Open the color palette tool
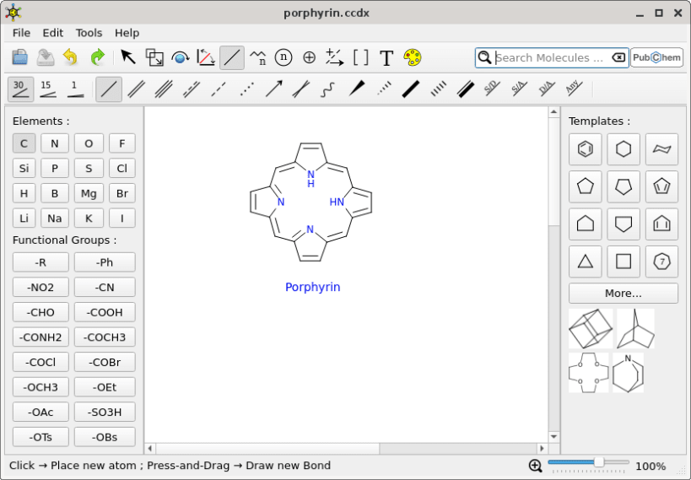Viewport: 691px width, 480px height. tap(412, 57)
